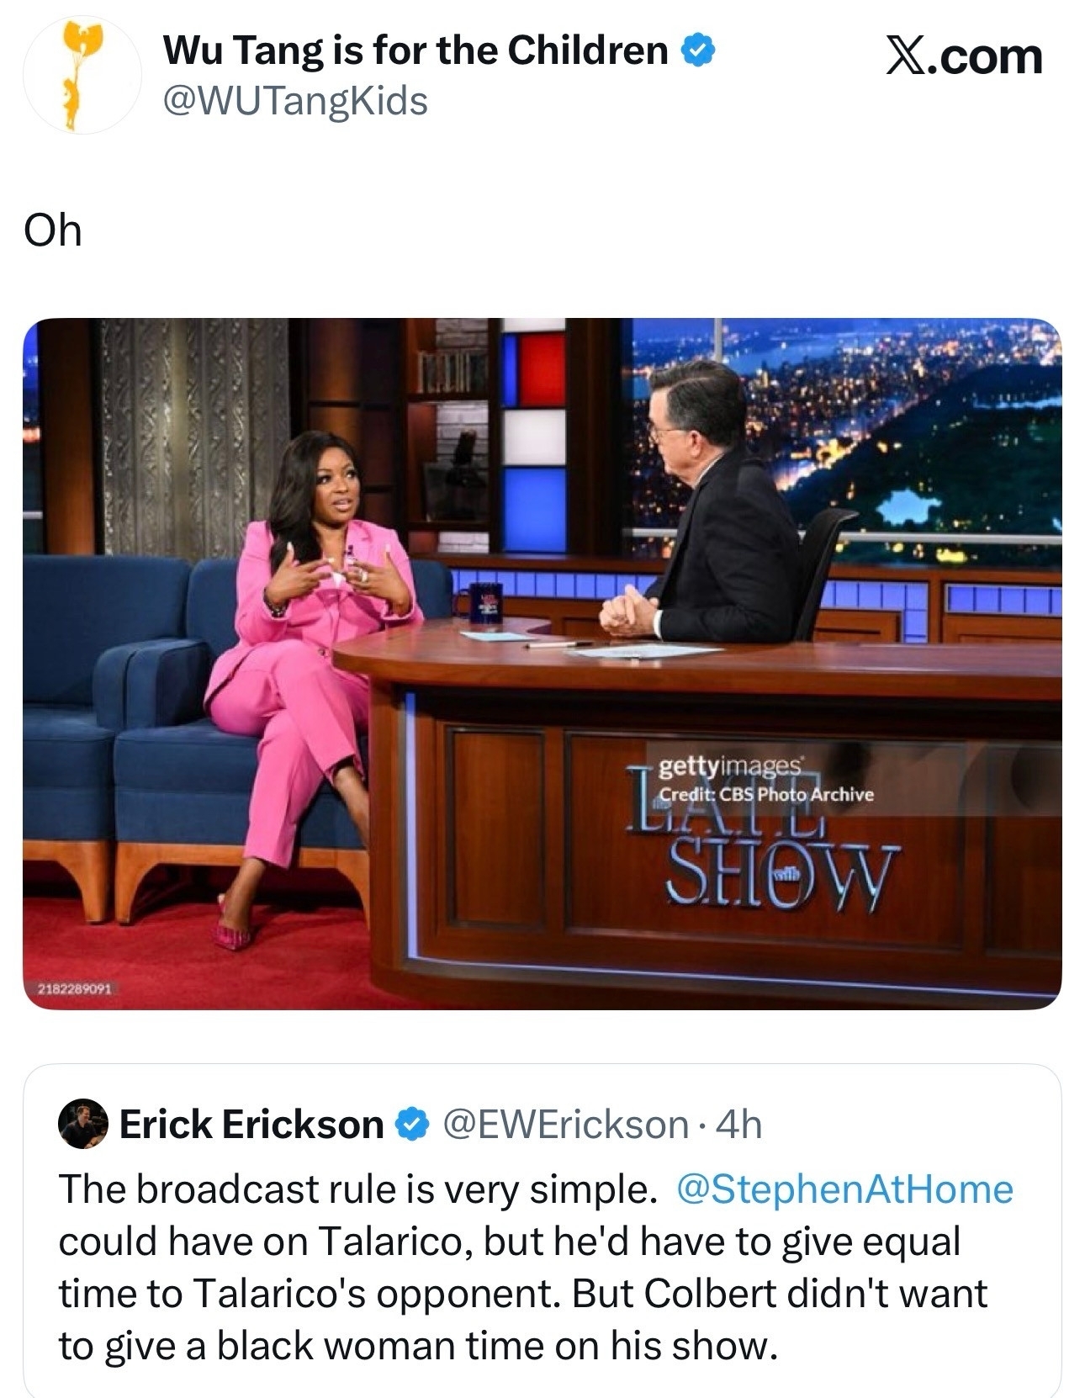The image size is (1085, 1398).
Task: Click the X.com logo
Action: [x=964, y=56]
